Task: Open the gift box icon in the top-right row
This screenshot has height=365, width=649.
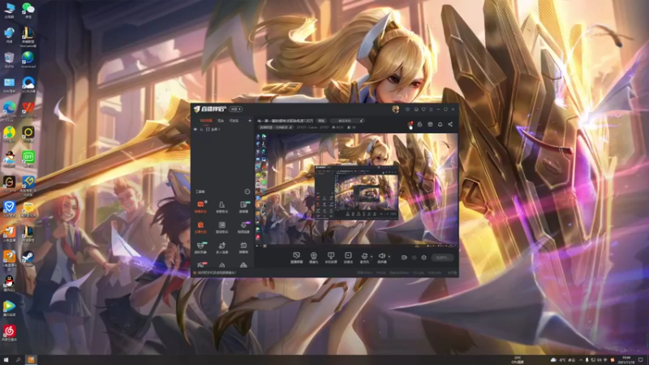Action: pyautogui.click(x=430, y=124)
